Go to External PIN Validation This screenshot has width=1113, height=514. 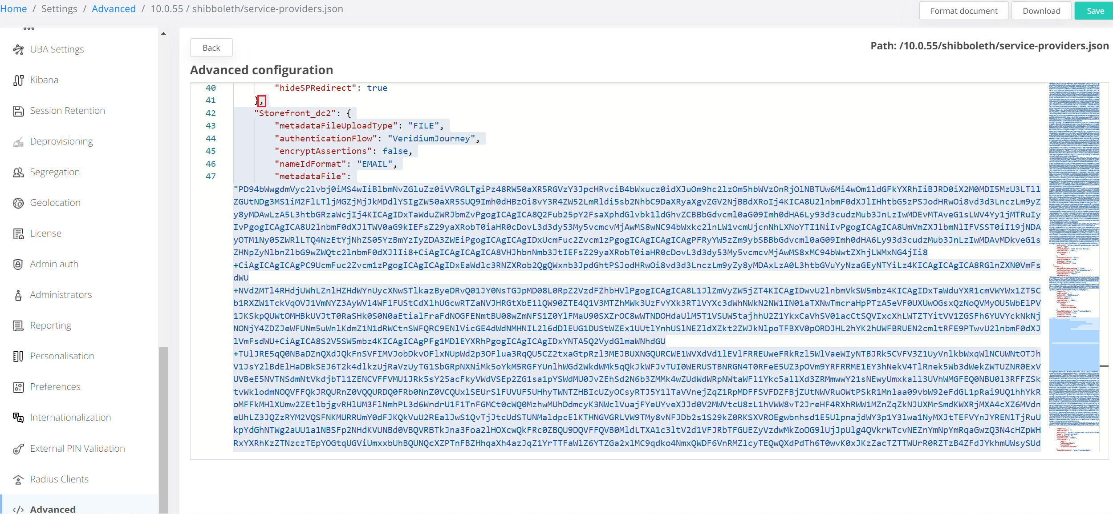[77, 448]
